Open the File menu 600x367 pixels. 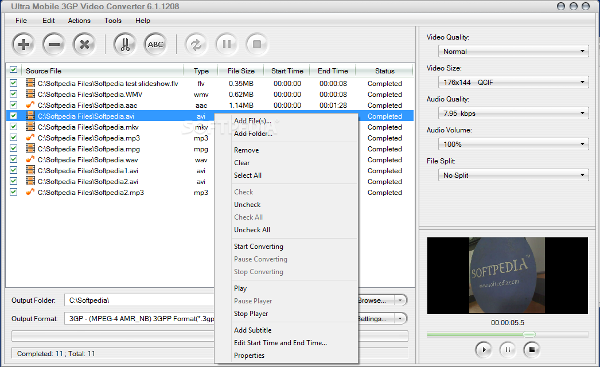tap(21, 21)
